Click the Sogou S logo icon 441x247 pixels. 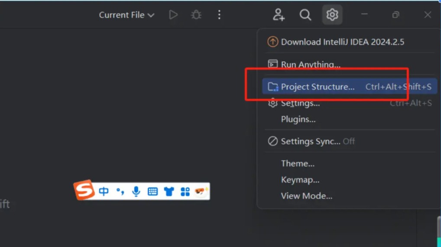click(84, 190)
